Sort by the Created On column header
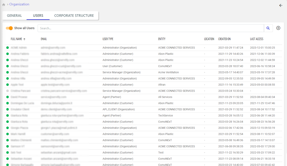This screenshot has width=287, height=166. click(224, 39)
